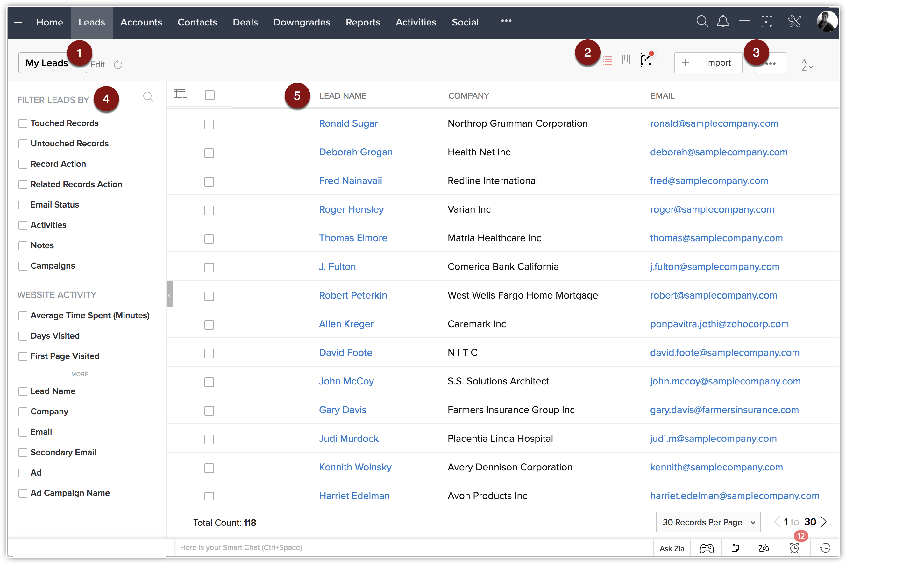Click the refresh icon next to Edit

tap(118, 65)
